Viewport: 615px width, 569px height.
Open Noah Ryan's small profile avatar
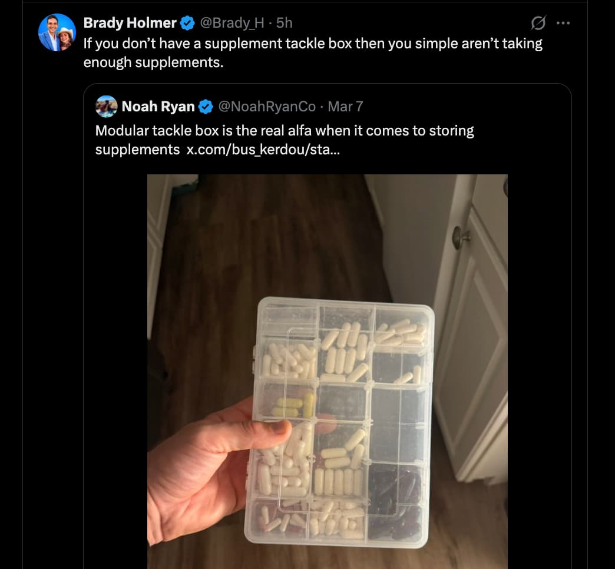(x=106, y=107)
